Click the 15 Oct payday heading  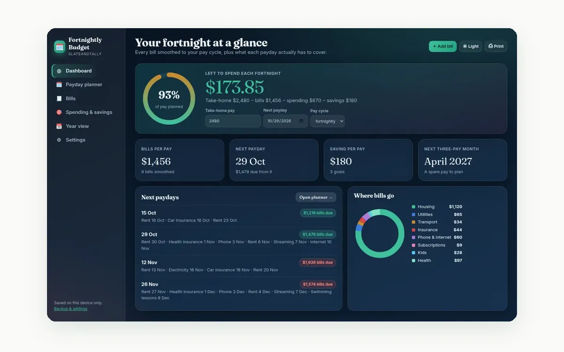pos(149,213)
